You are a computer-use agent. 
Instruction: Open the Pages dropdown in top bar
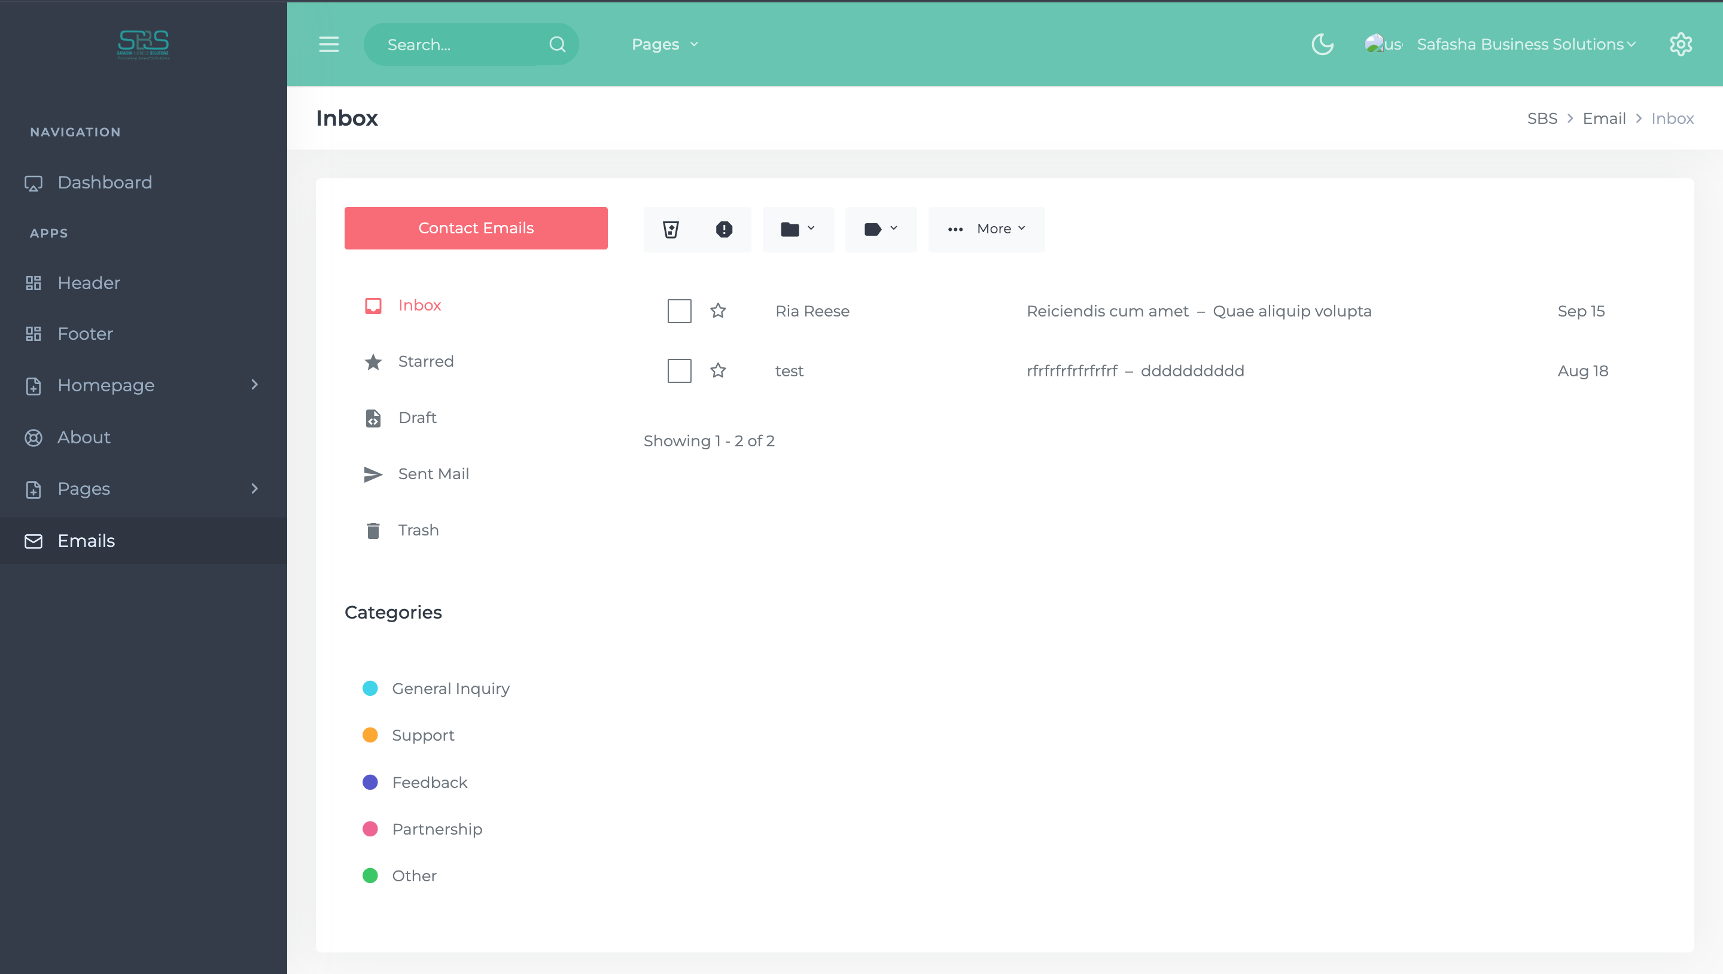665,44
